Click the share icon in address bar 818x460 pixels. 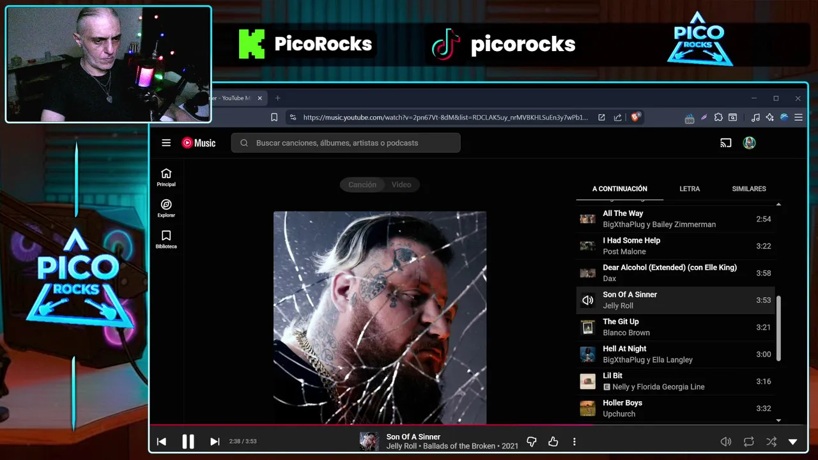[x=617, y=118]
